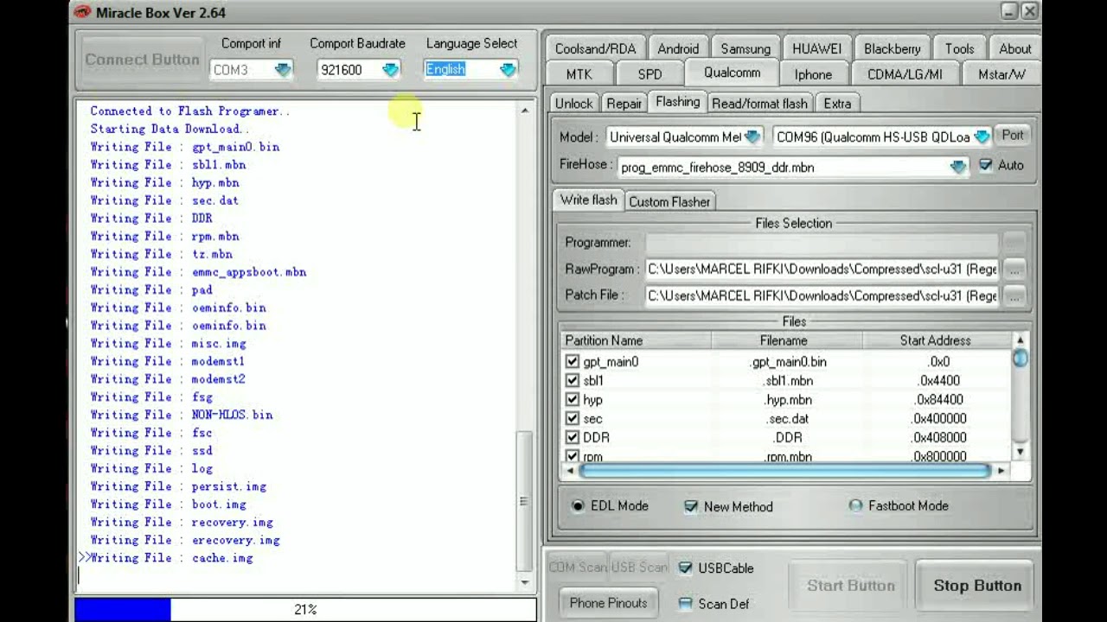The width and height of the screenshot is (1107, 622).
Task: Uncheck the gpt_main0 partition checkbox
Action: point(572,362)
